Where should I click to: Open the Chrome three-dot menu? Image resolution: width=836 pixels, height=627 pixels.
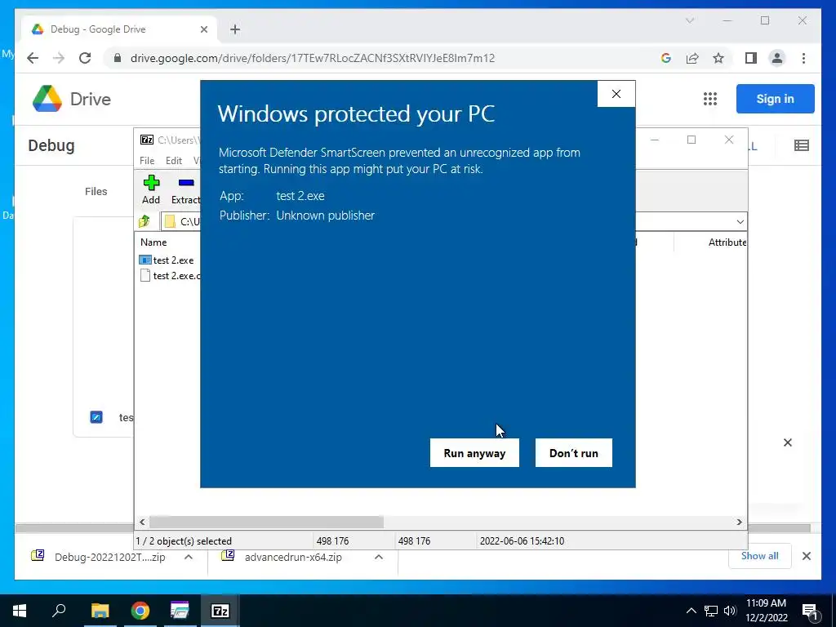pyautogui.click(x=803, y=58)
